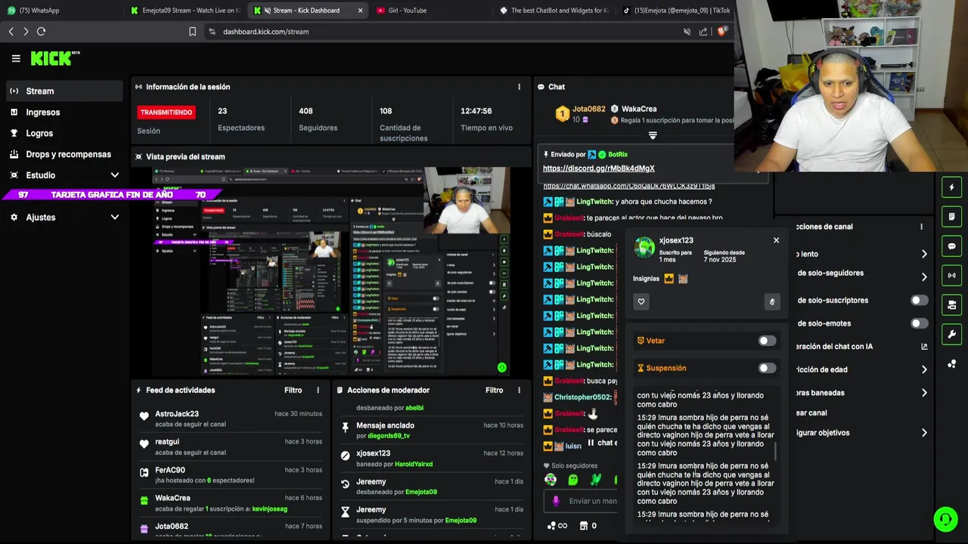Image resolution: width=968 pixels, height=544 pixels.
Task: Open Drops y recompensas in the sidebar
Action: tap(62, 154)
